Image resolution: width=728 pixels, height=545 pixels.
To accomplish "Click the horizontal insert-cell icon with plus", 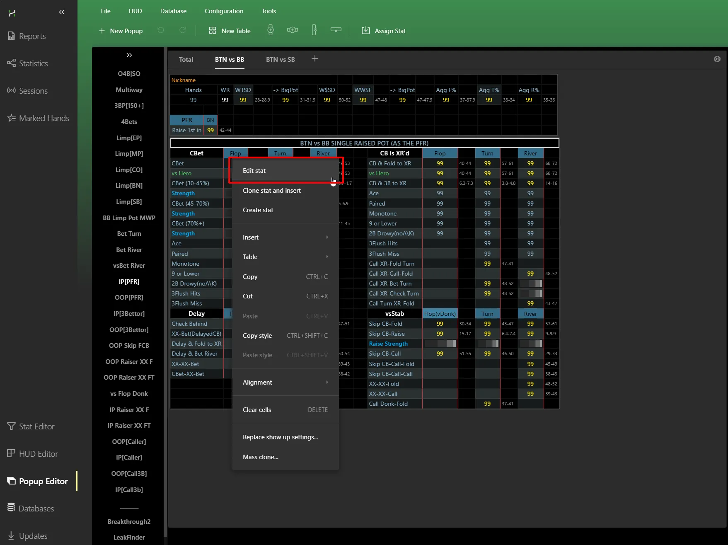I will pyautogui.click(x=293, y=30).
